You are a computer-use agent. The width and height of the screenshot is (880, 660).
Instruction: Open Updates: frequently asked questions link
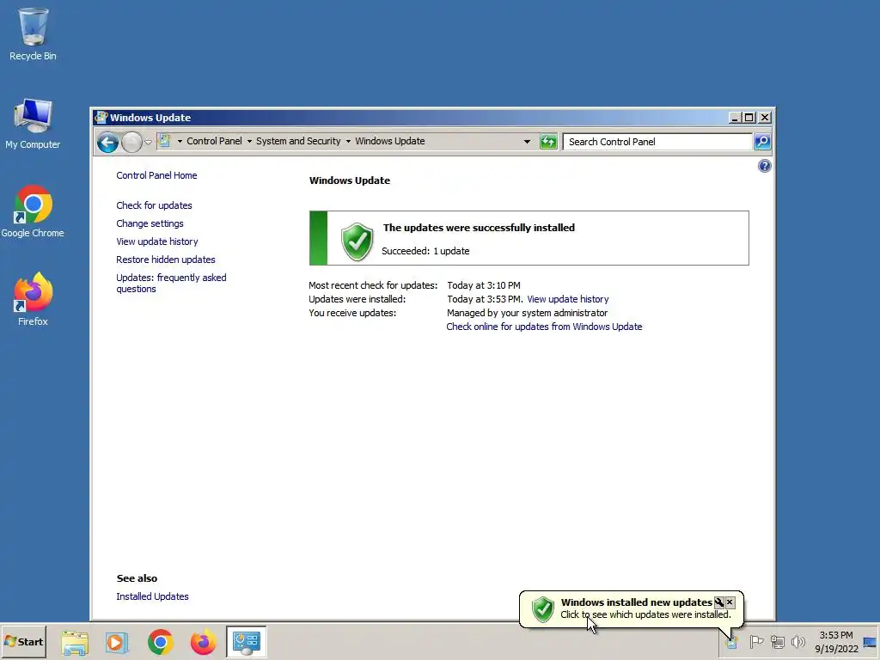point(171,283)
